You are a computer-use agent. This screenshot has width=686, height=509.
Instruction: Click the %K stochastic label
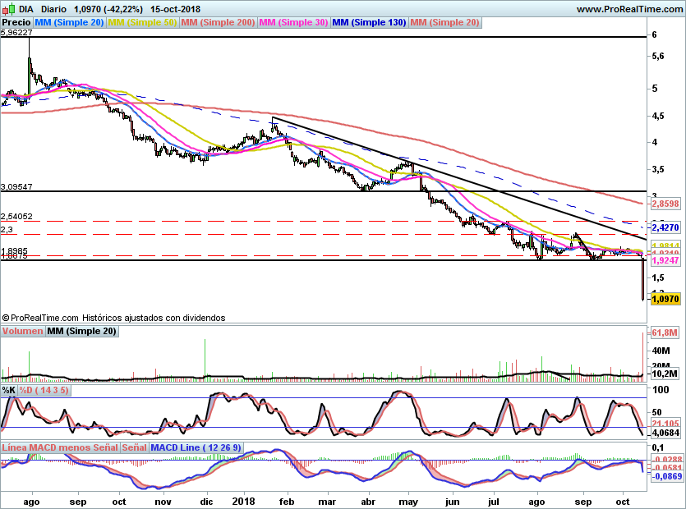pyautogui.click(x=9, y=390)
